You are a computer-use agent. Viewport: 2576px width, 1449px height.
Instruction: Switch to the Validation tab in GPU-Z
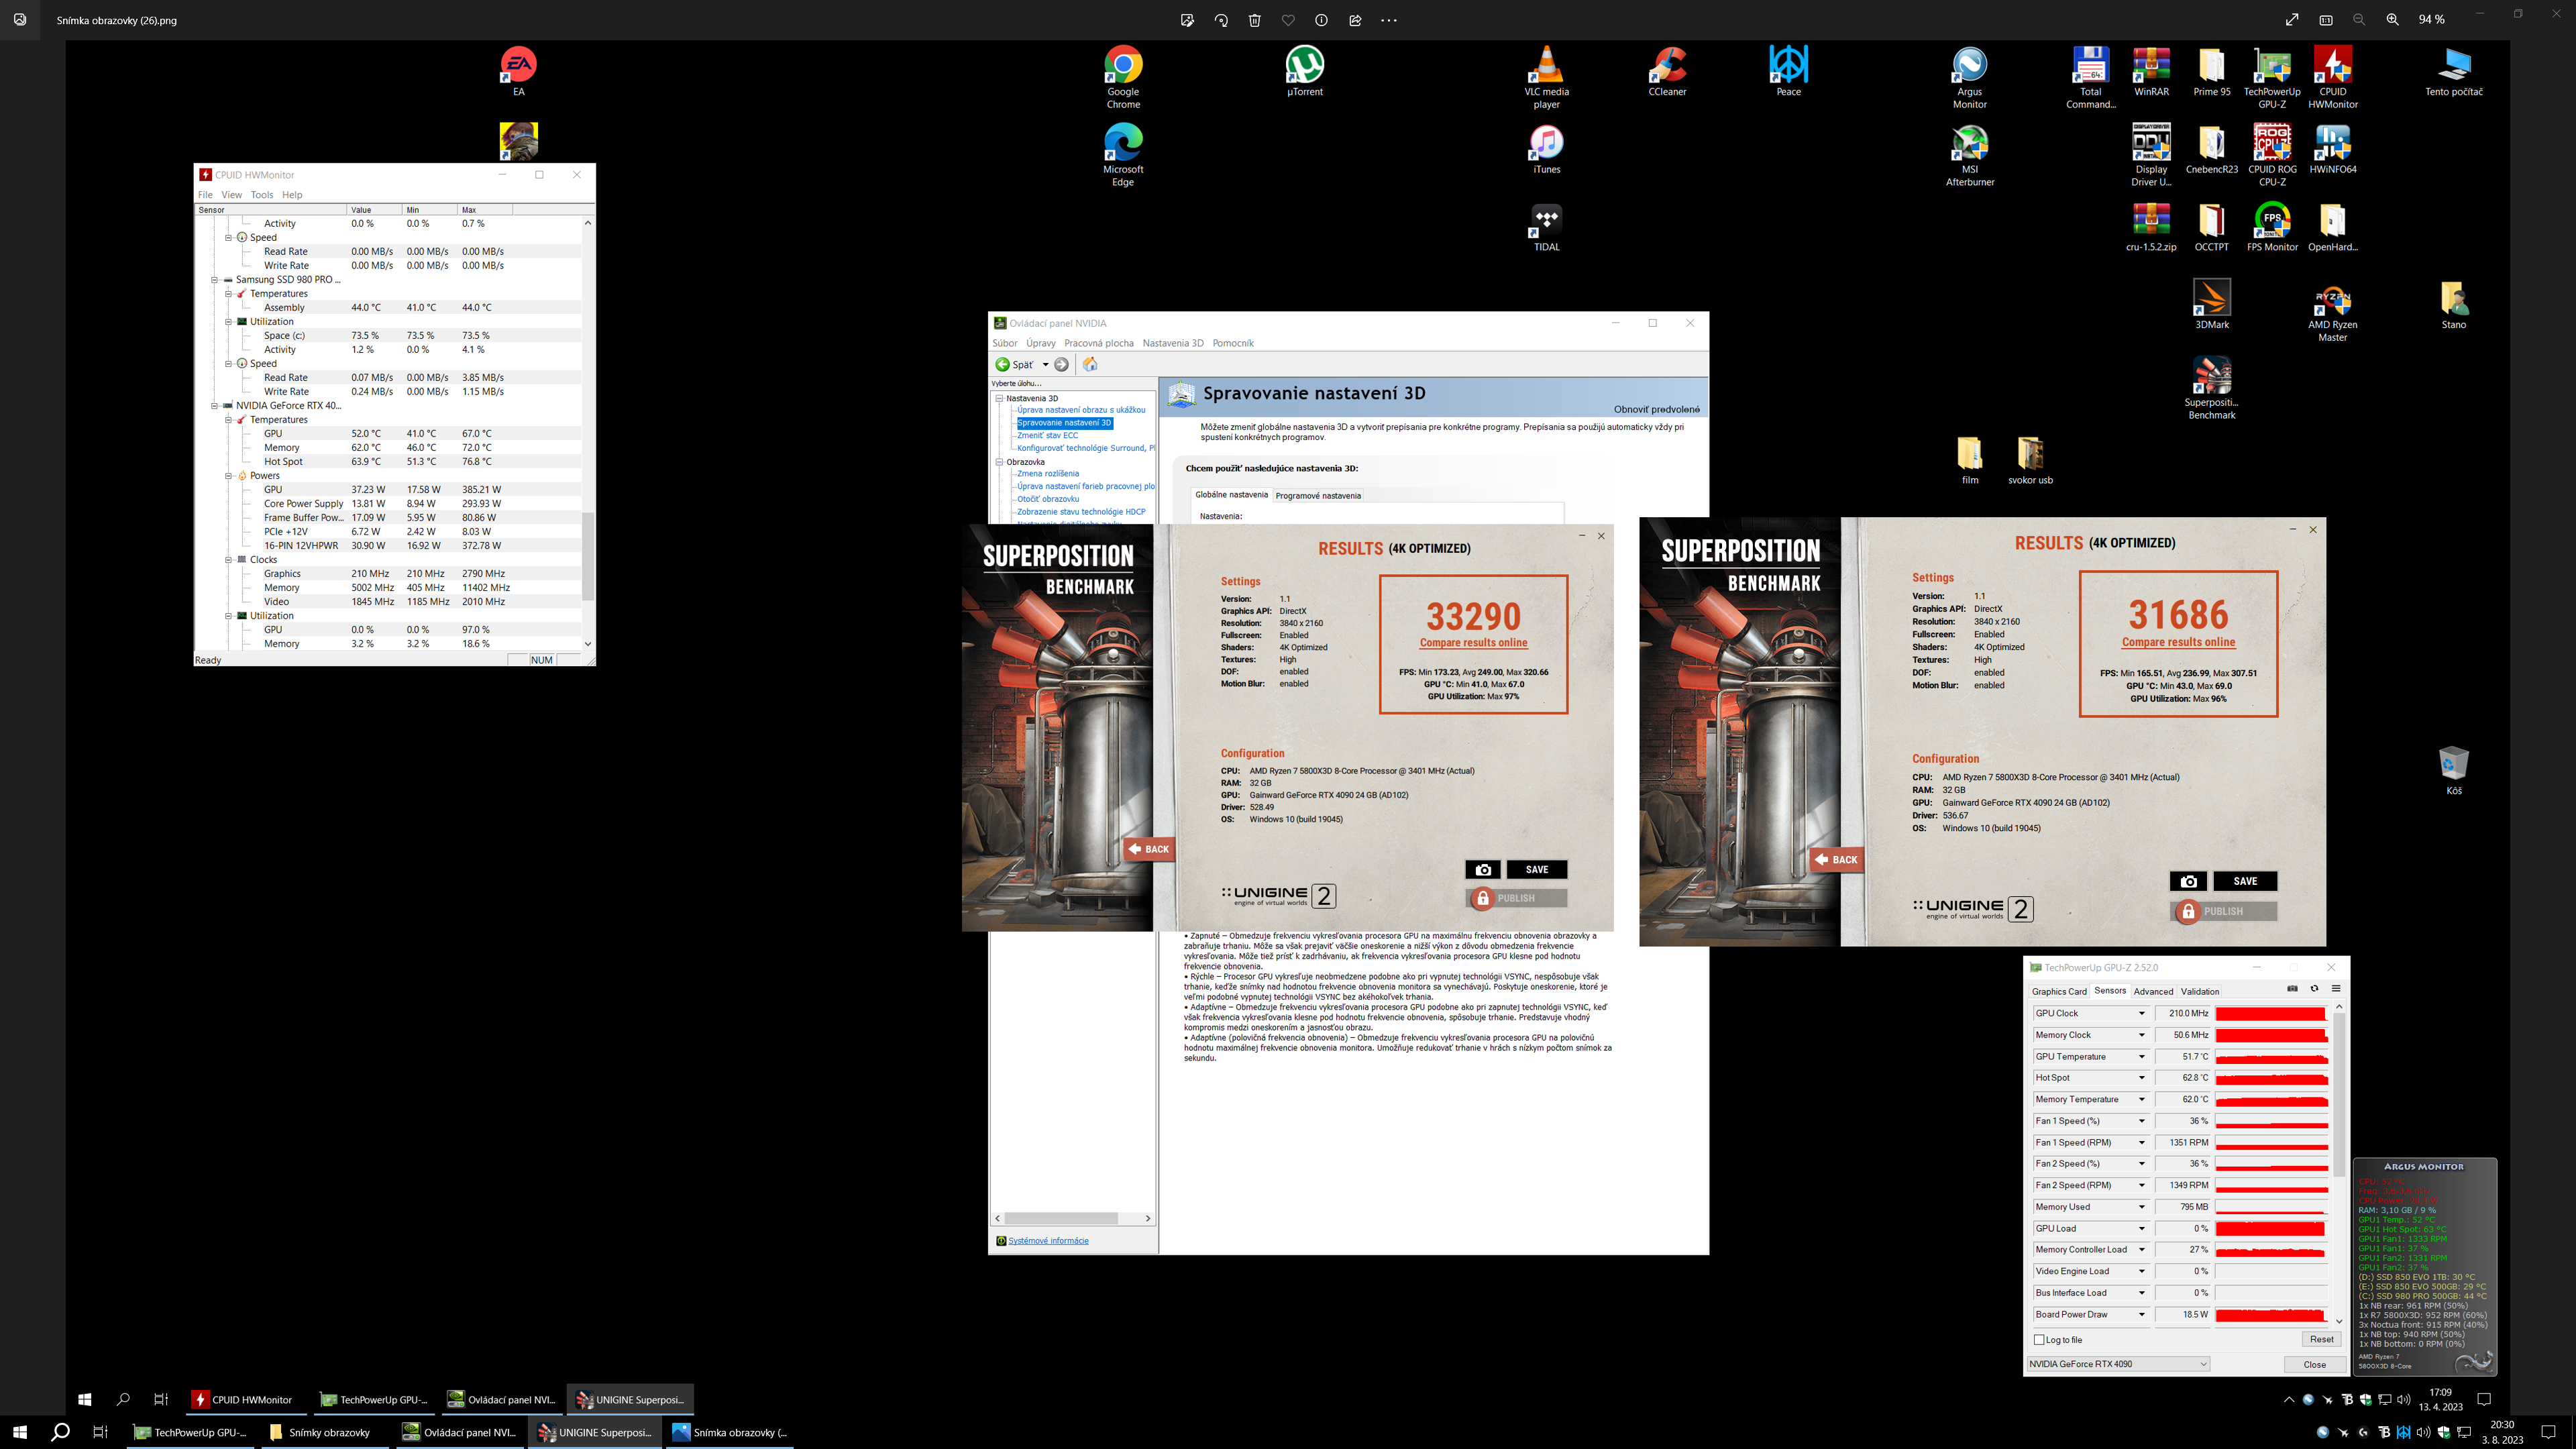[2200, 992]
